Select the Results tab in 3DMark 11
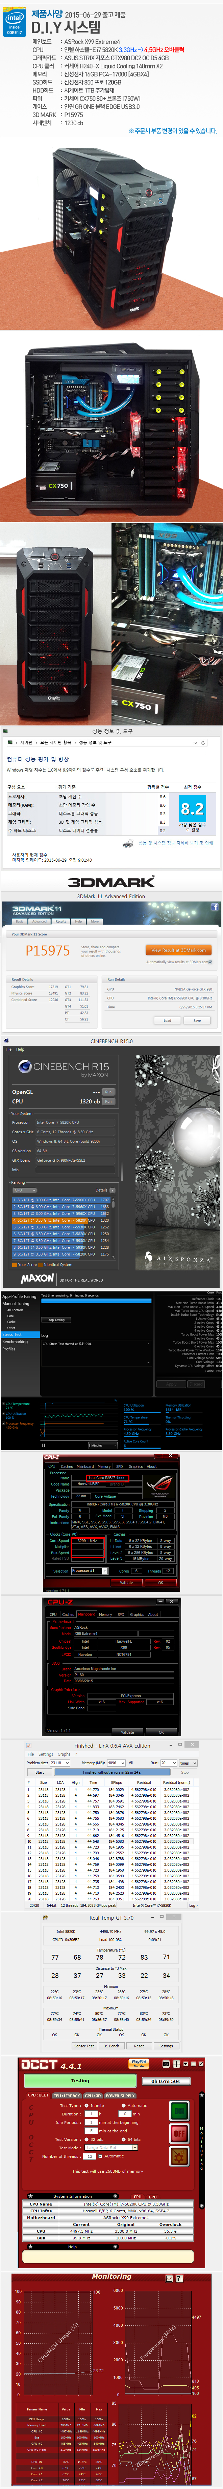This screenshot has width=223, height=2489. point(61,921)
